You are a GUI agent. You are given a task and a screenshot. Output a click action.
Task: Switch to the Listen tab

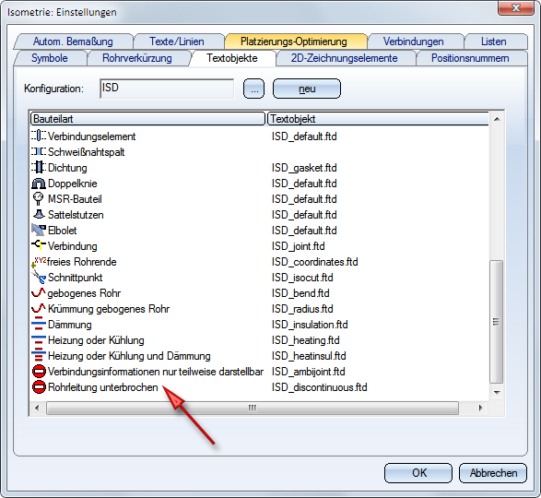494,41
